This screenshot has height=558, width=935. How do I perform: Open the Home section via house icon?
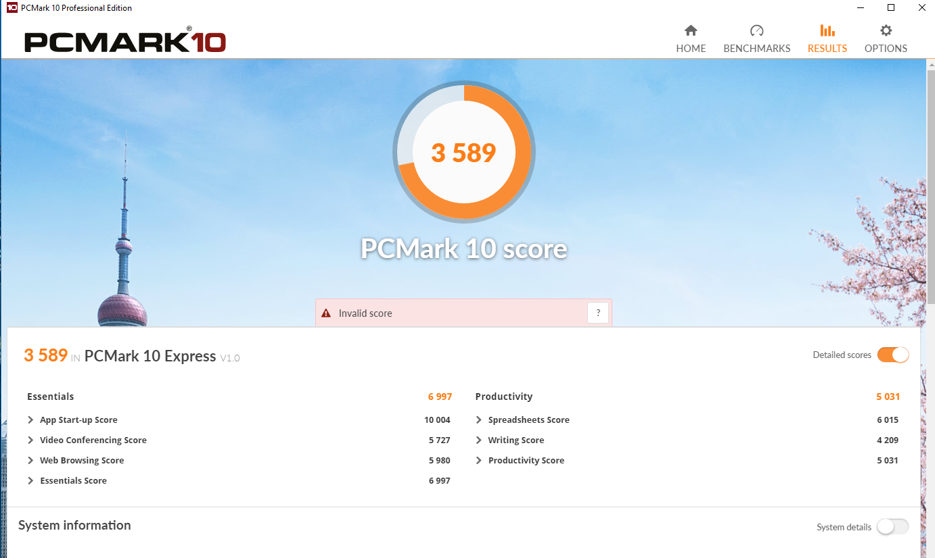tap(691, 30)
